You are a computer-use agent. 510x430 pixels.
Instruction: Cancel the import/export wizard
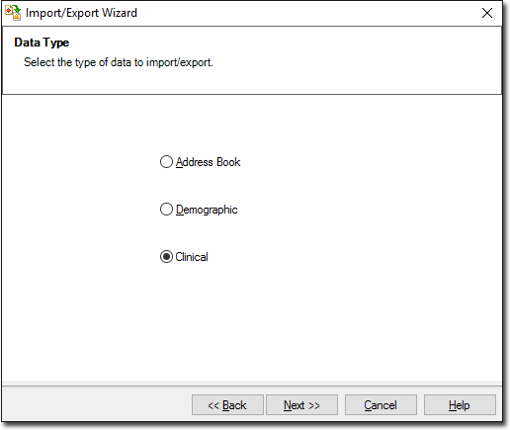click(x=381, y=405)
